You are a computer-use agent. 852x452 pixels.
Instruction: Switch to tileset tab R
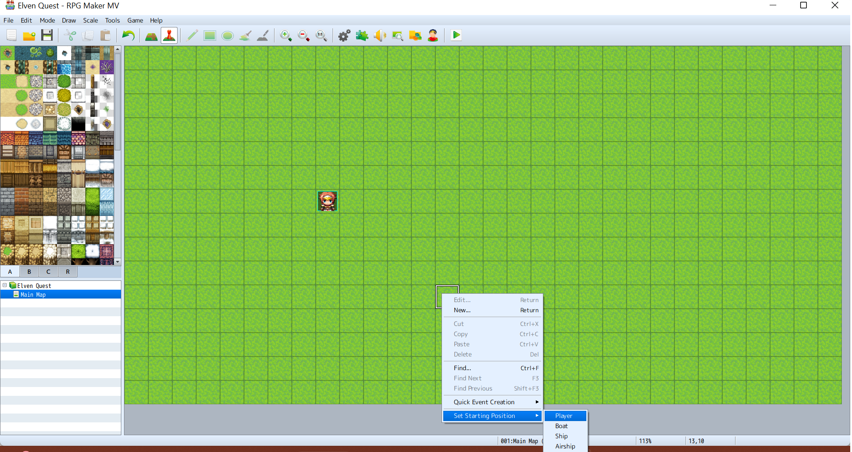pos(68,272)
